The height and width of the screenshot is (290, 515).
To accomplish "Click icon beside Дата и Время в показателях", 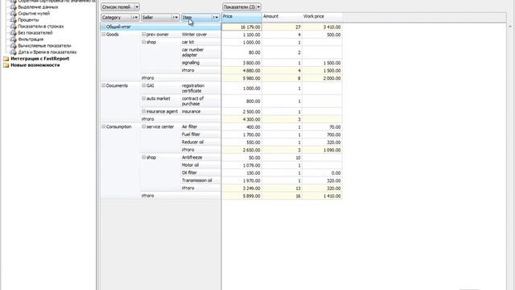I will click(x=13, y=52).
